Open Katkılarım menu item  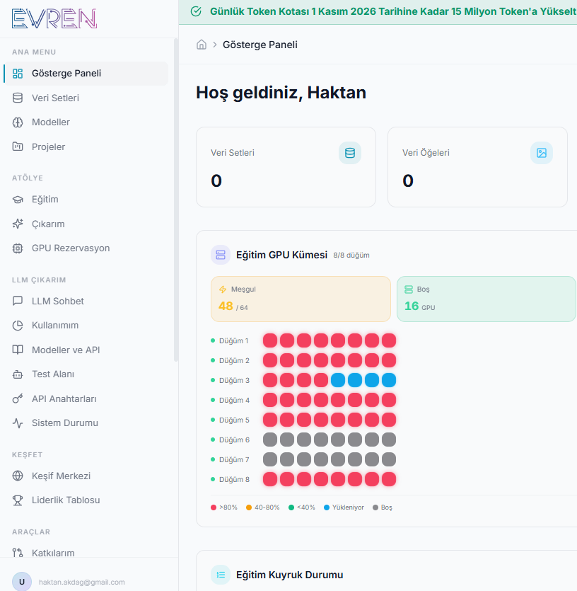pyautogui.click(x=86, y=551)
